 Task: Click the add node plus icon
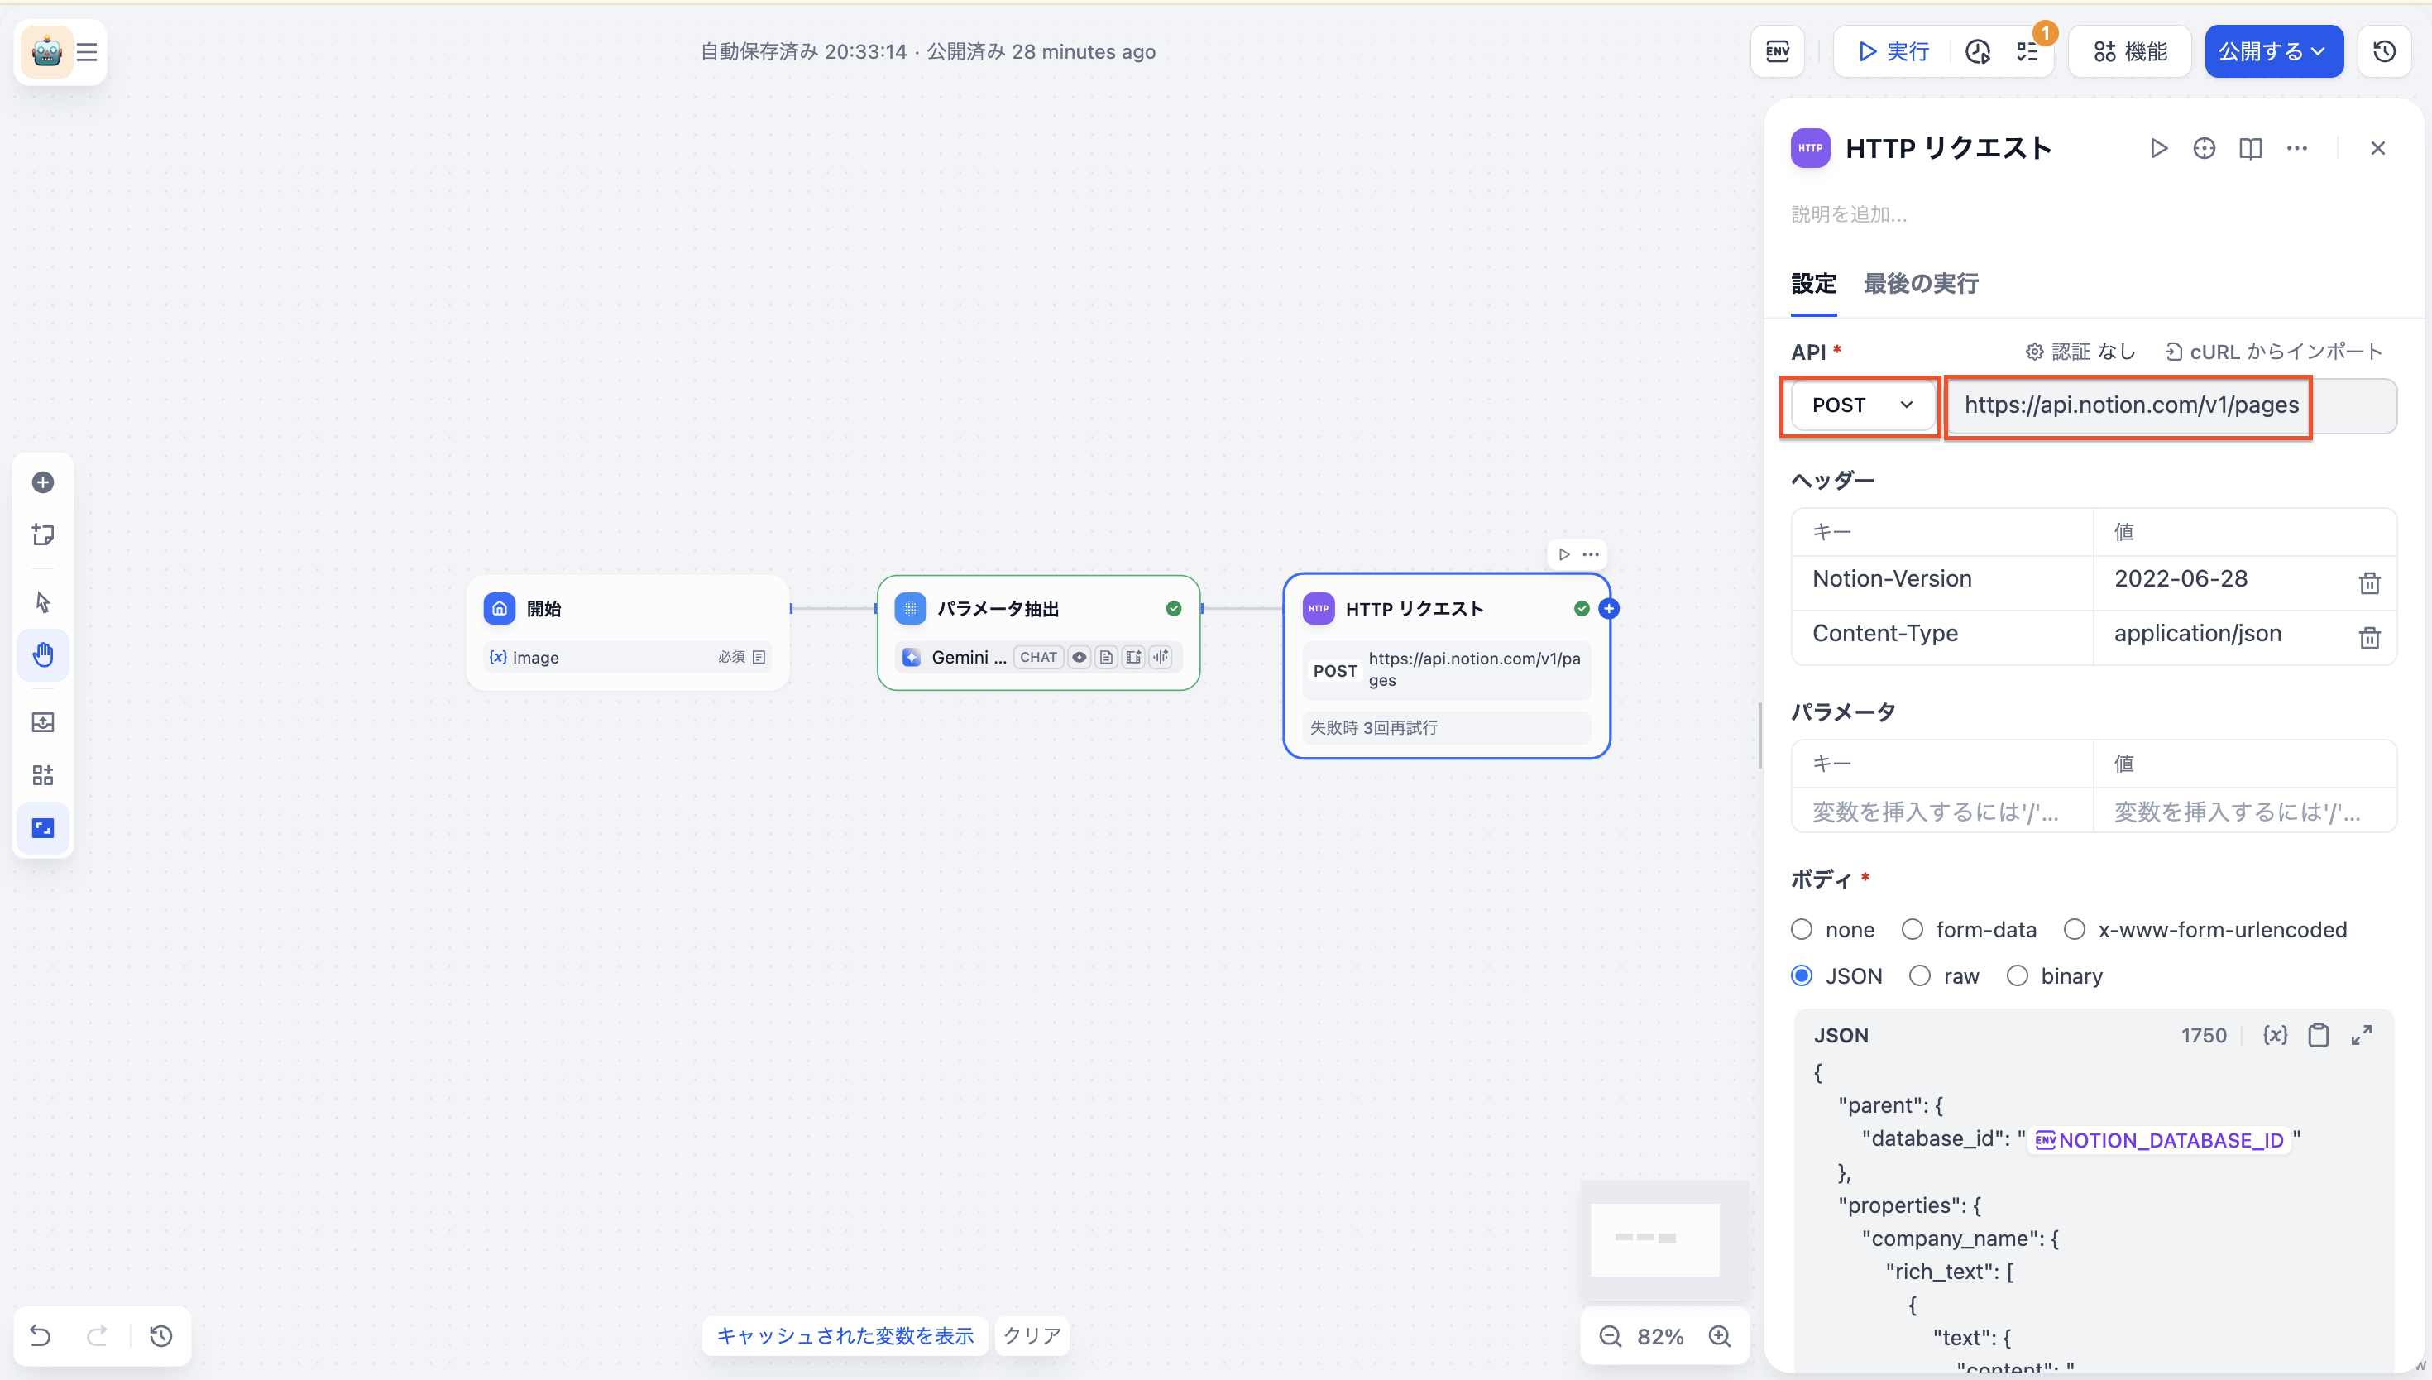[x=43, y=482]
